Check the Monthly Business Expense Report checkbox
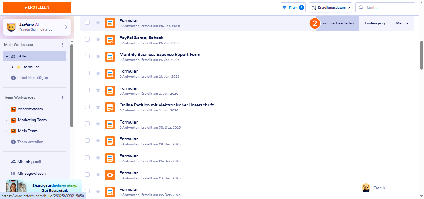424x199 pixels. 87,56
